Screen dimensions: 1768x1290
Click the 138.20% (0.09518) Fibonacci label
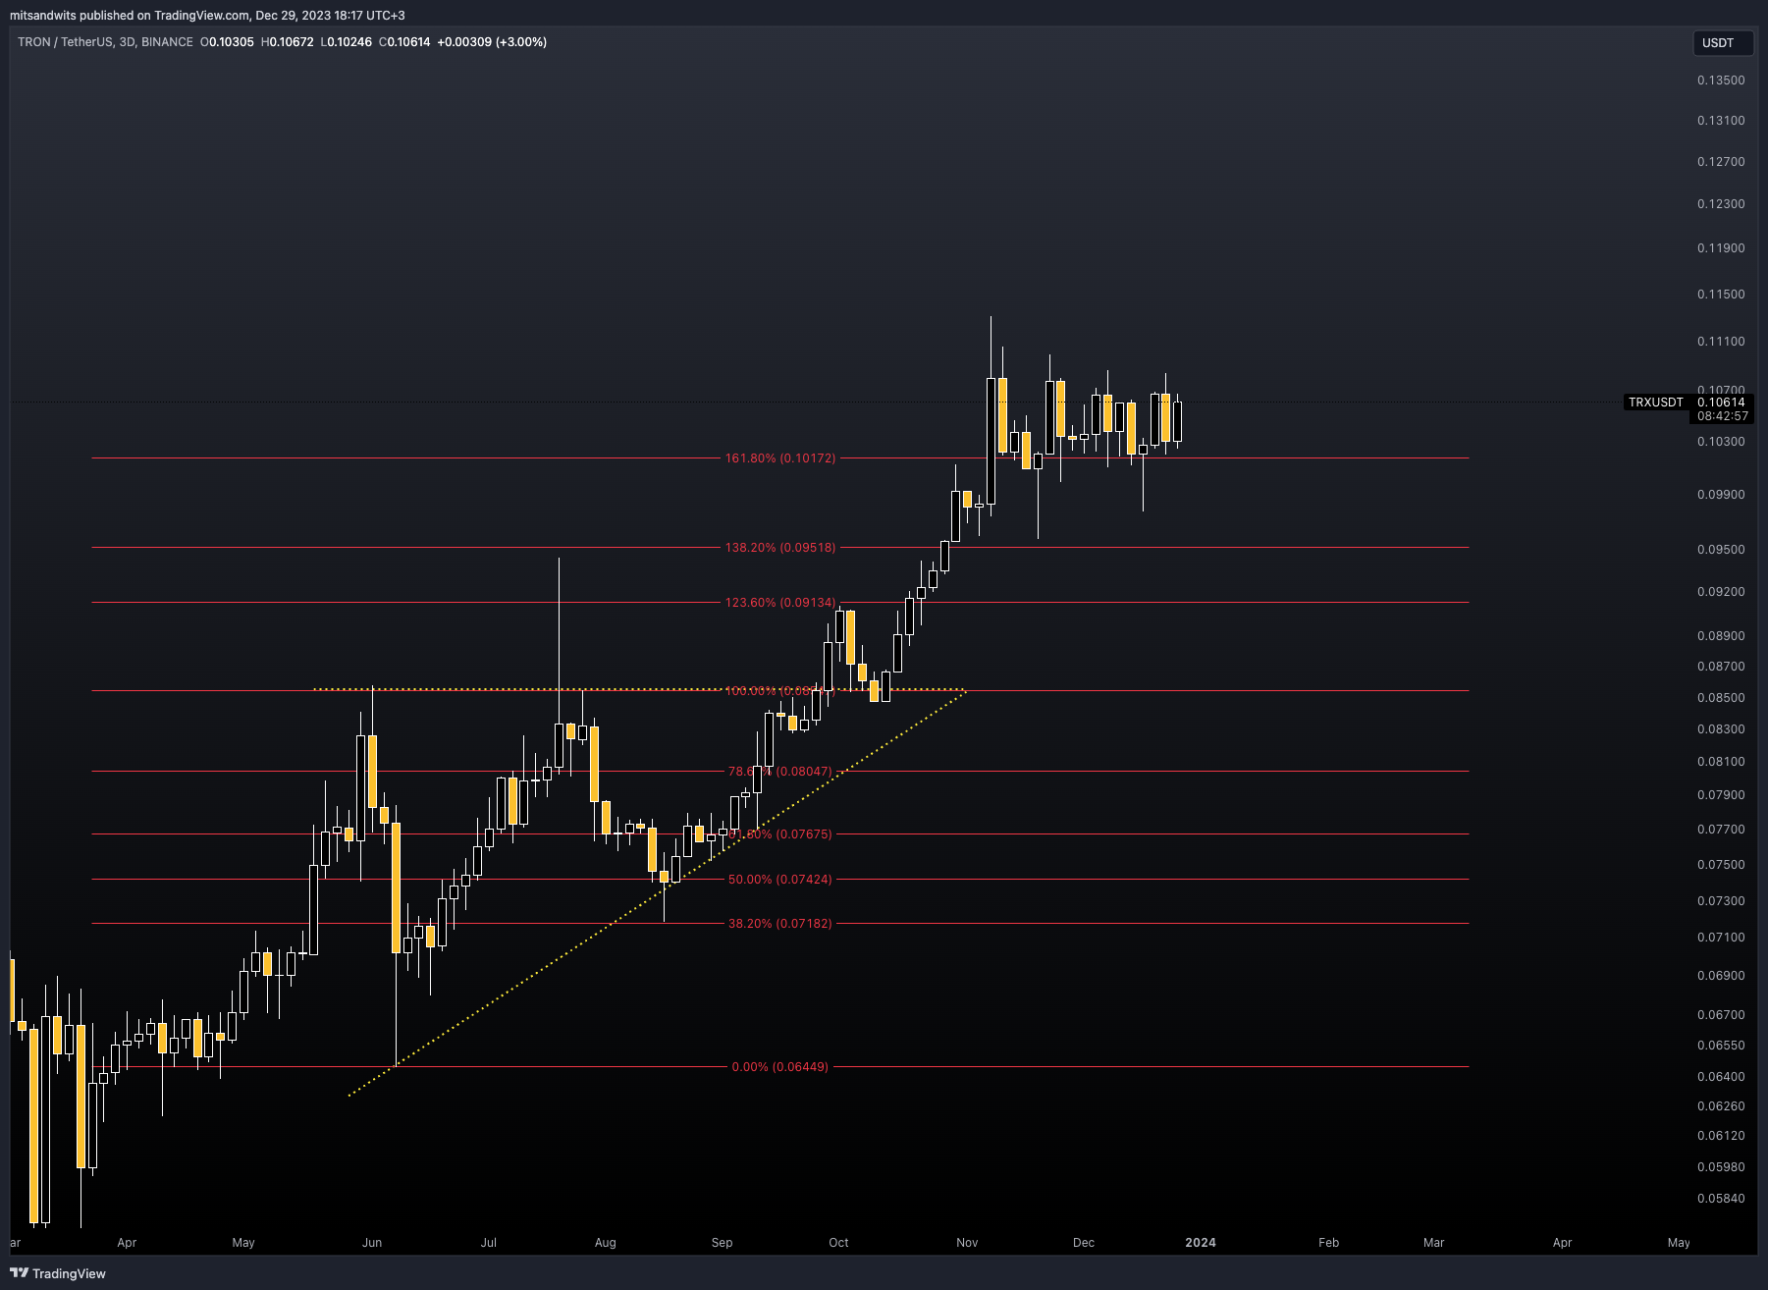point(780,548)
